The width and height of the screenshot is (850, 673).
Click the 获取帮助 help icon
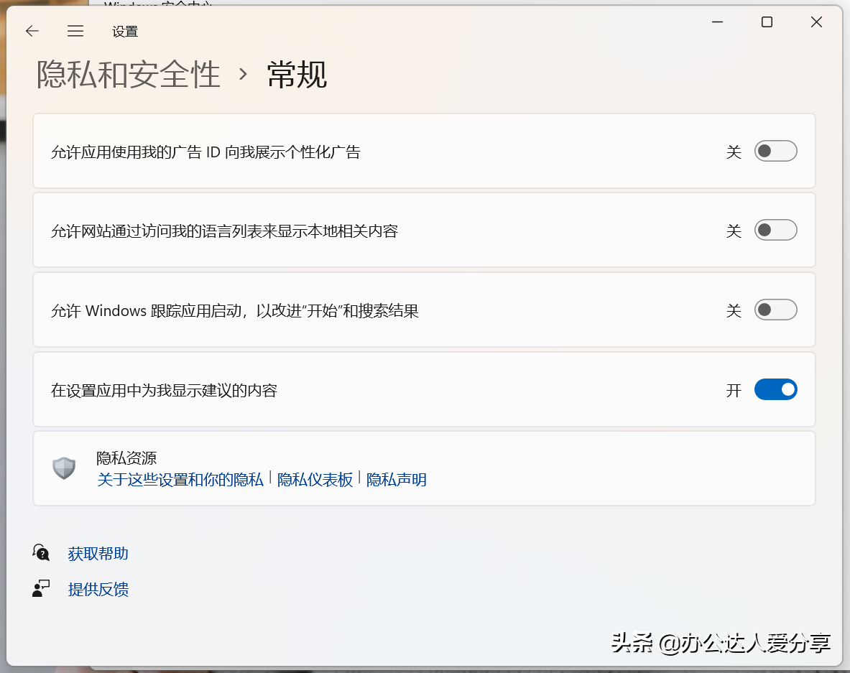41,553
